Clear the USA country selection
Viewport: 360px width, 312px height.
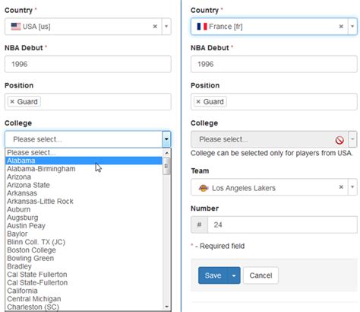155,27
